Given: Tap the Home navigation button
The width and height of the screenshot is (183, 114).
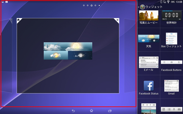Looking at the screenshot, I should tap(91, 111).
